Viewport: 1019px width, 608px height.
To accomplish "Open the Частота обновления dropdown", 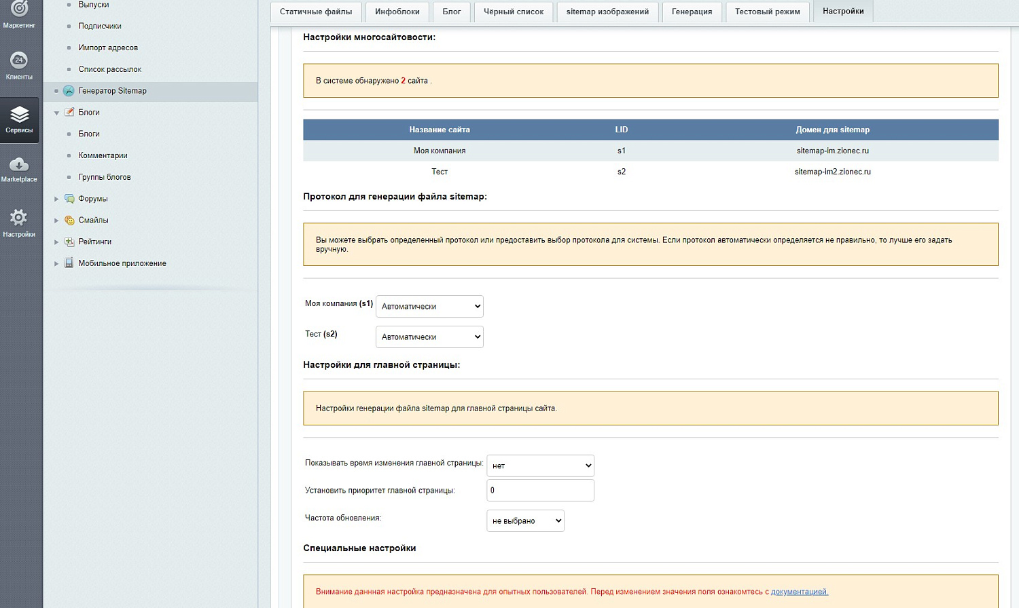I will [524, 520].
